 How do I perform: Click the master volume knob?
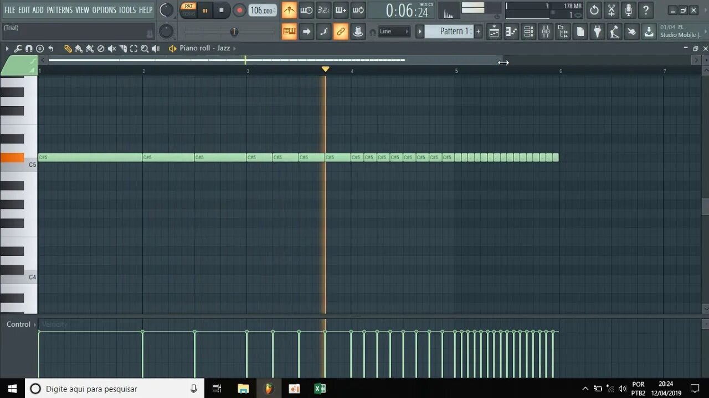(x=166, y=10)
